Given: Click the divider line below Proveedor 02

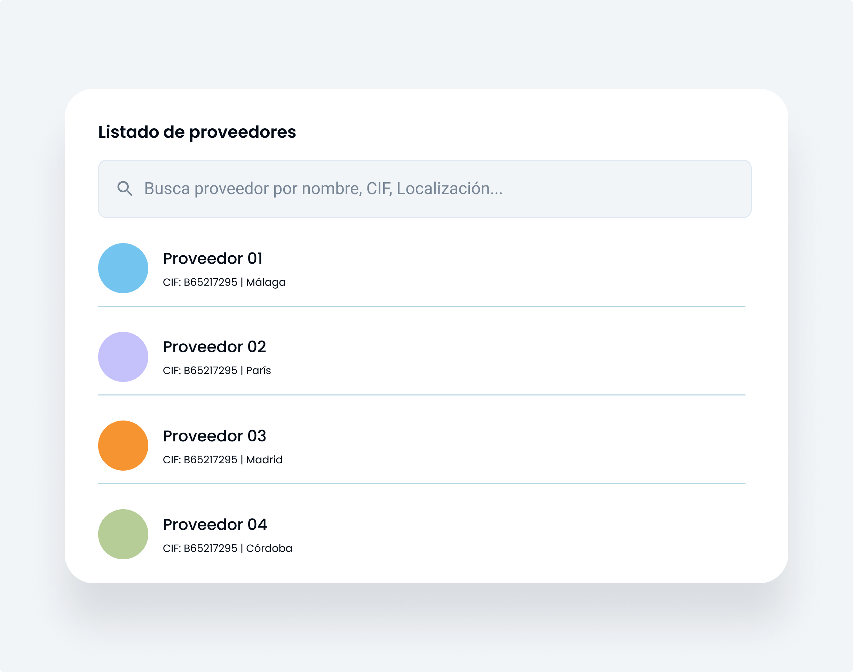Looking at the screenshot, I should pos(421,395).
